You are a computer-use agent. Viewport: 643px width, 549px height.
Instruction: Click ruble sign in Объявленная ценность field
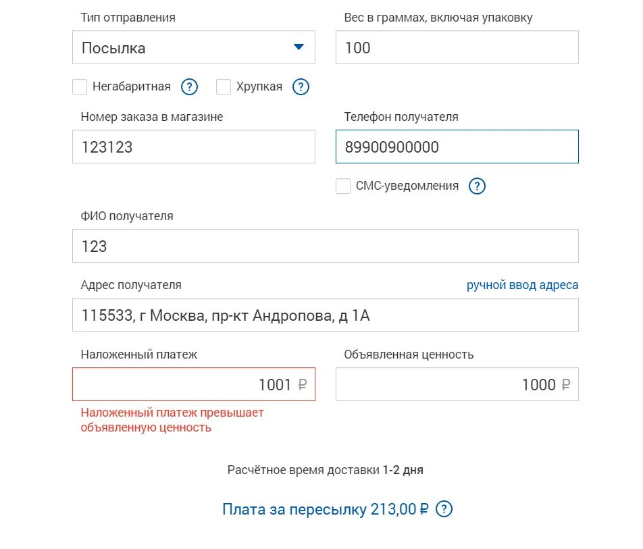tap(565, 385)
